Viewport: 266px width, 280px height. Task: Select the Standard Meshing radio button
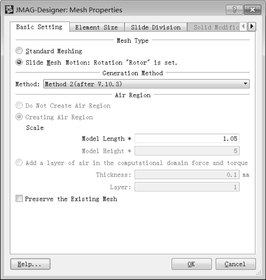tap(19, 51)
